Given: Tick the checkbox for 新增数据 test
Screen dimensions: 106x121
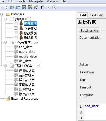Looking at the screenshot, I should [x=16, y=23].
